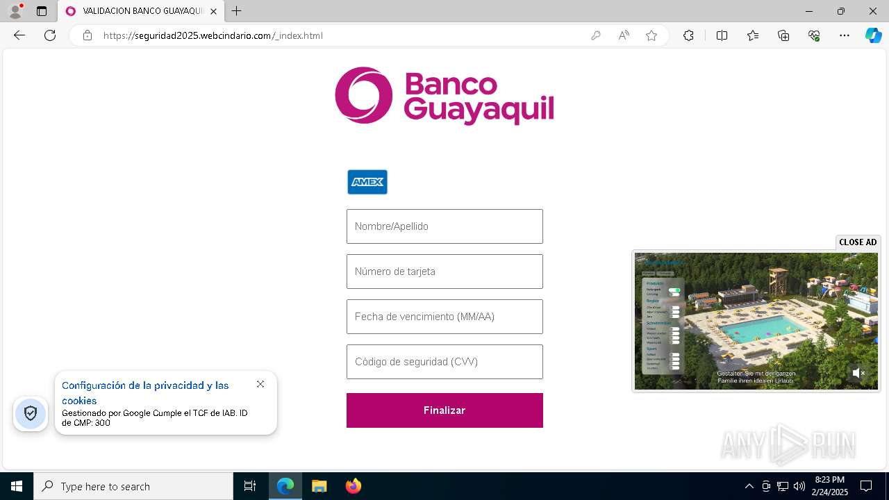This screenshot has height=500, width=889.
Task: Open browser extensions puzzle icon
Action: point(688,35)
